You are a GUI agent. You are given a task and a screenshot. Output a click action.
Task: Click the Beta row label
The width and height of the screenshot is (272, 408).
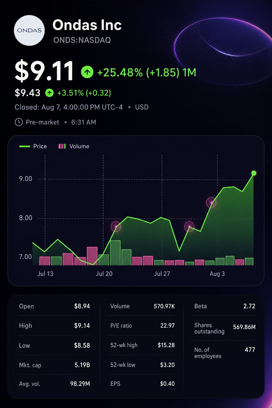pos(201,306)
